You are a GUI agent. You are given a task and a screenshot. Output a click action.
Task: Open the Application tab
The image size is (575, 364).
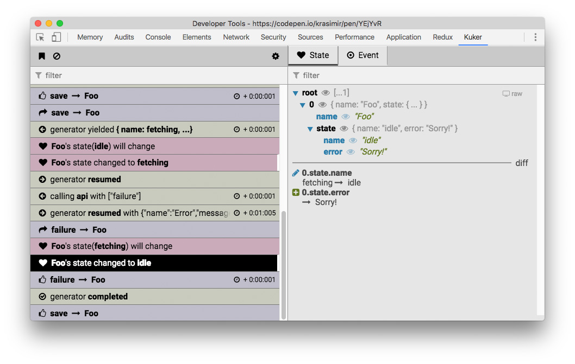(x=403, y=37)
